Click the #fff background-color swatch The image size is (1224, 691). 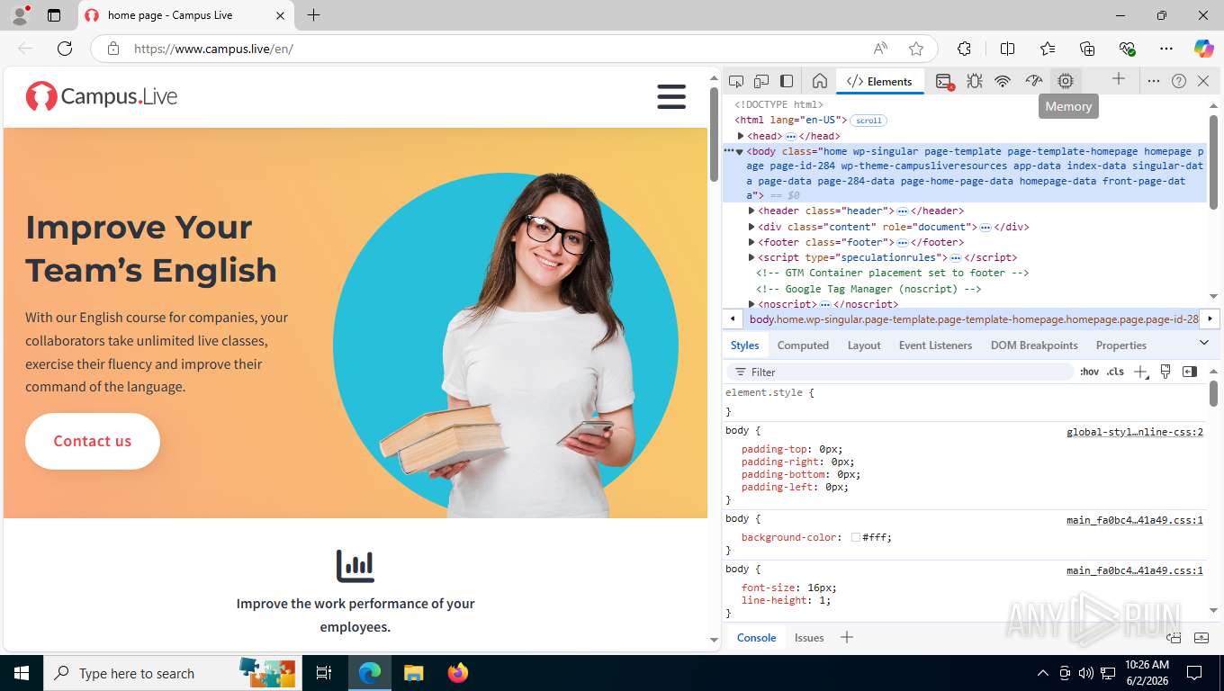[855, 537]
